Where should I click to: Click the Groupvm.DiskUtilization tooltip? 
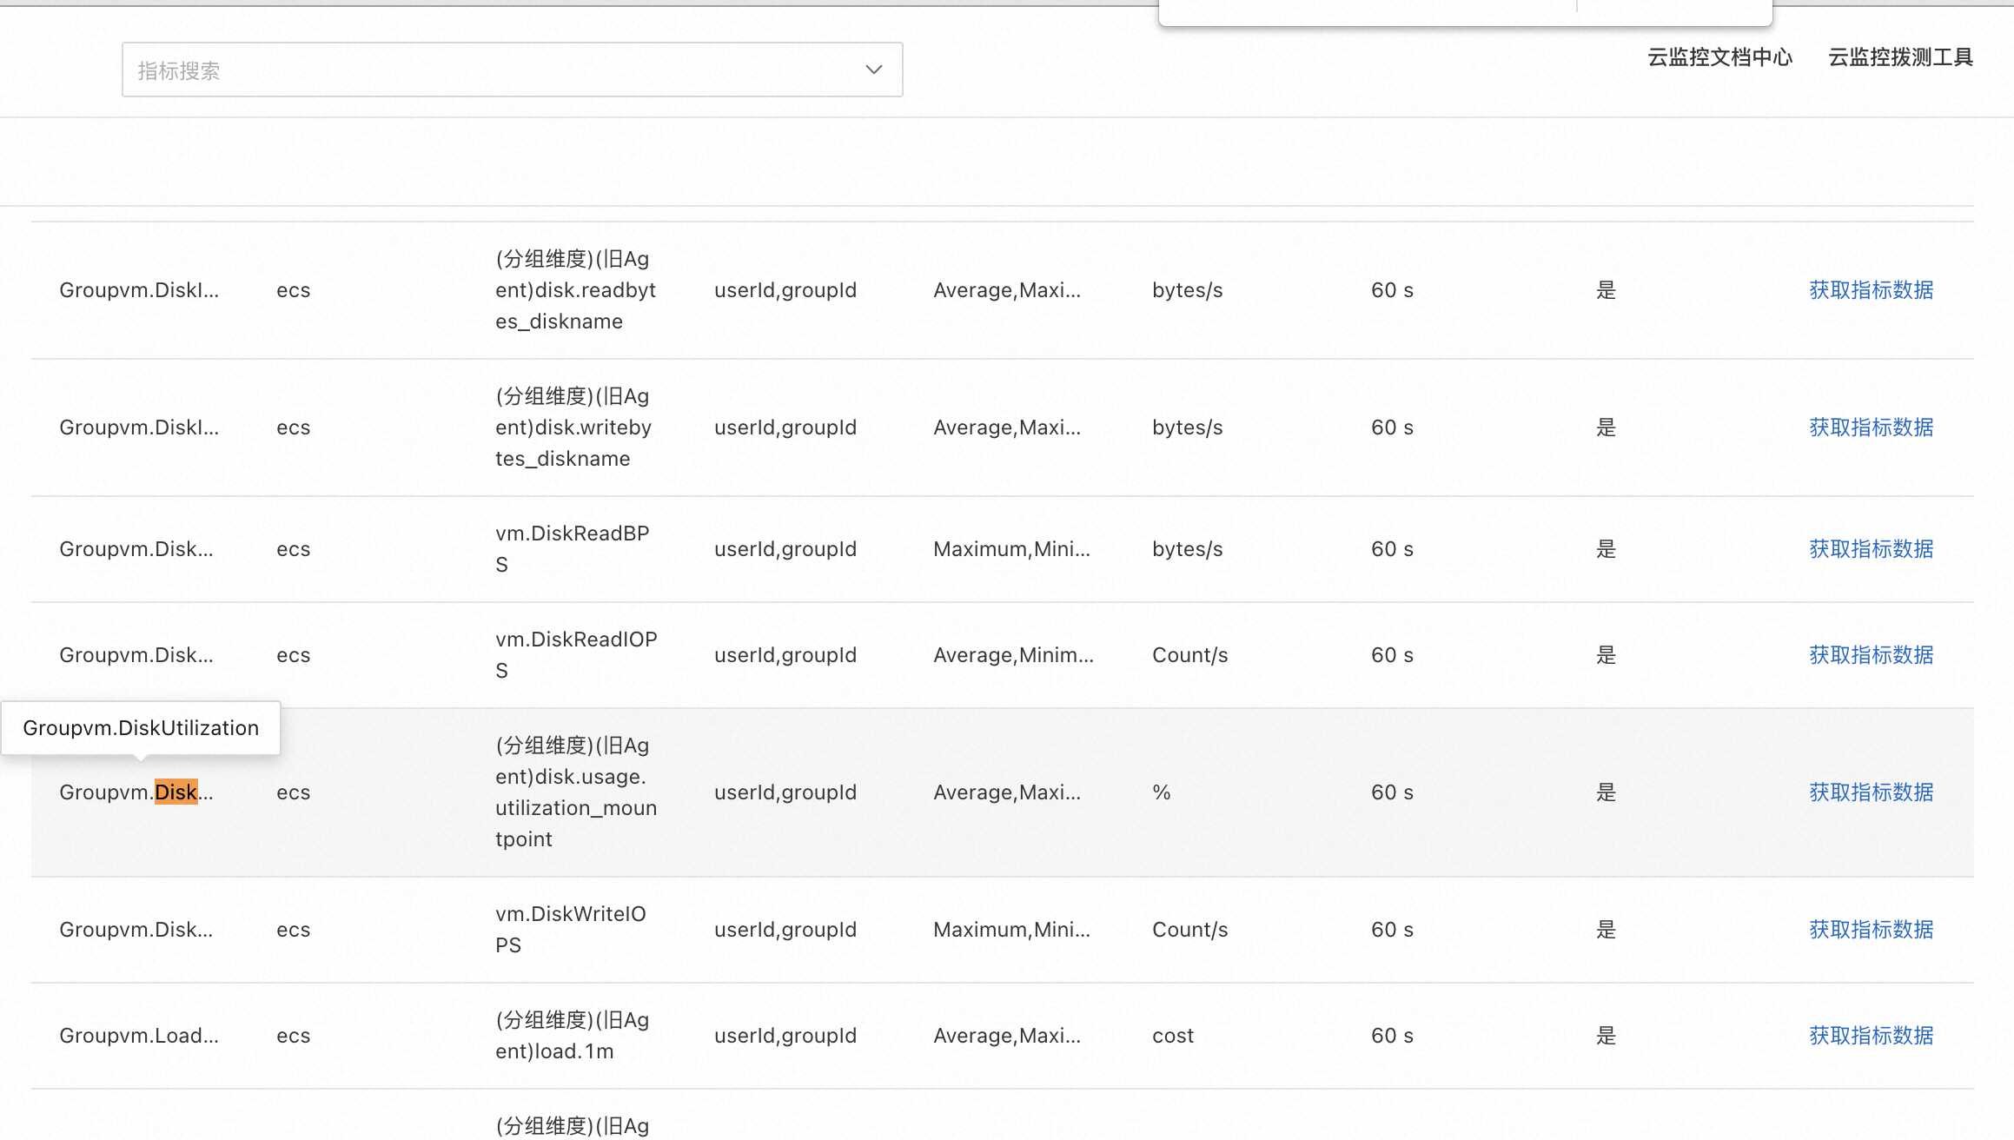(x=141, y=728)
